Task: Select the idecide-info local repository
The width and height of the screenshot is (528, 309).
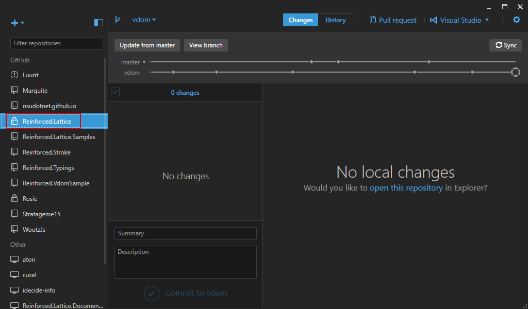Action: coord(54,290)
